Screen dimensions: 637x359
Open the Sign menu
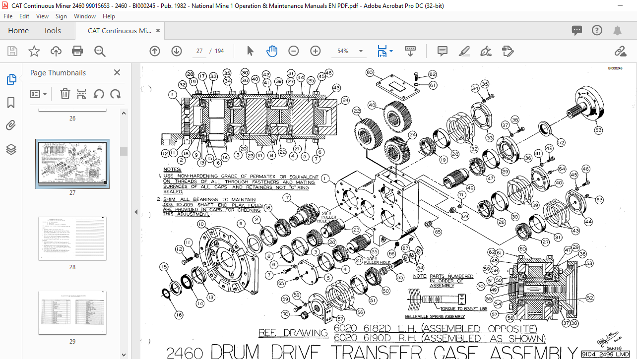pos(61,16)
